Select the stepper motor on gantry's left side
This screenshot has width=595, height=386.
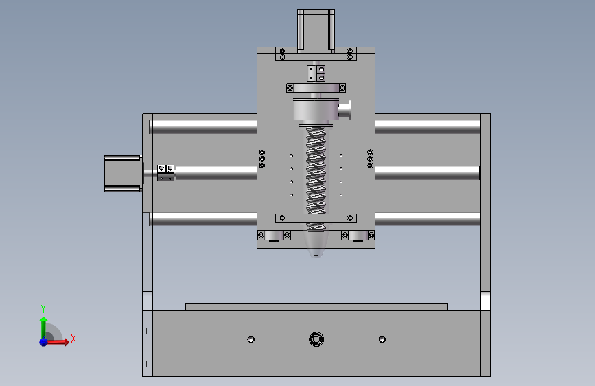(x=123, y=173)
